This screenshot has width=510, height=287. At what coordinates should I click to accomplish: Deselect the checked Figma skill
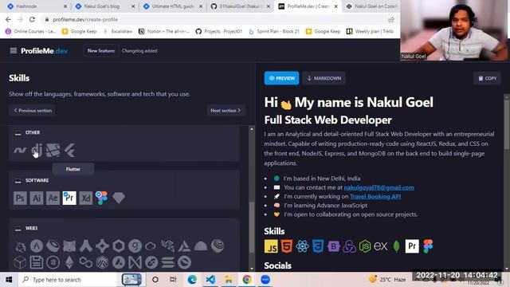tap(102, 198)
